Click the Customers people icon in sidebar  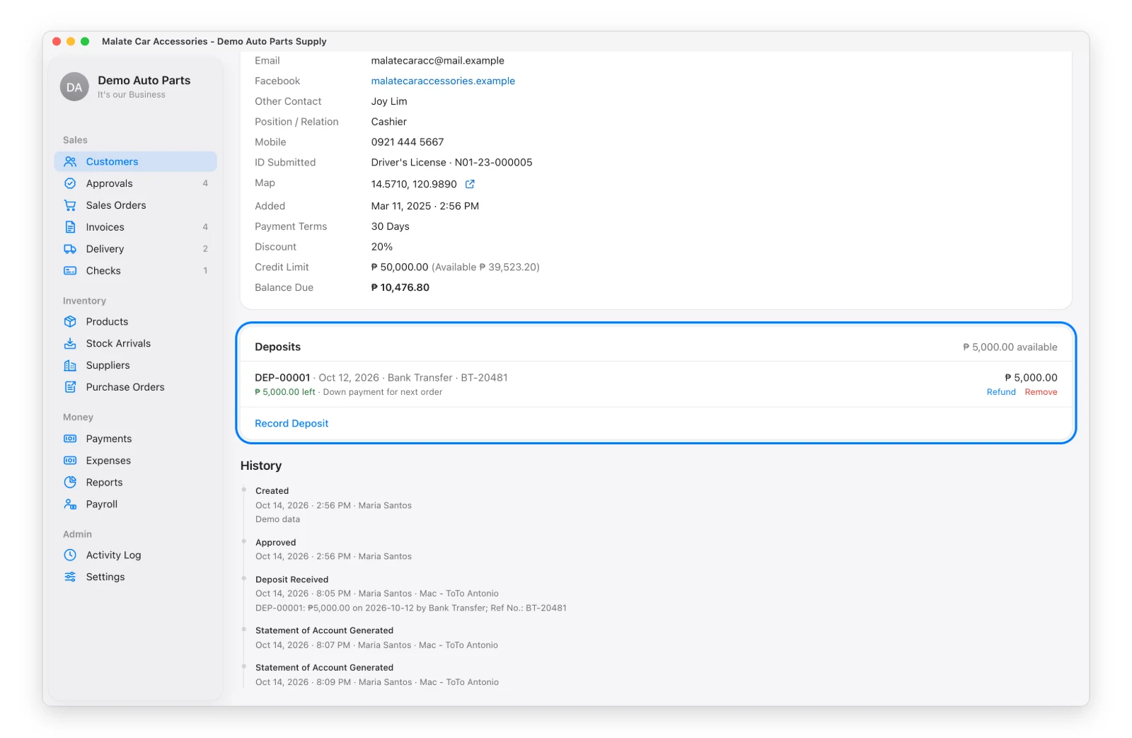(70, 161)
